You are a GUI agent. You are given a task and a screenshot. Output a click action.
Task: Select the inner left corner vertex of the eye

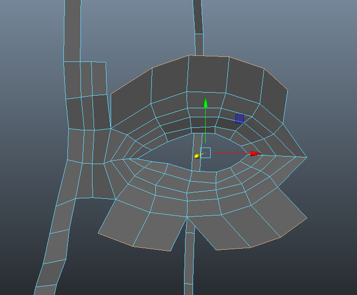[130, 159]
